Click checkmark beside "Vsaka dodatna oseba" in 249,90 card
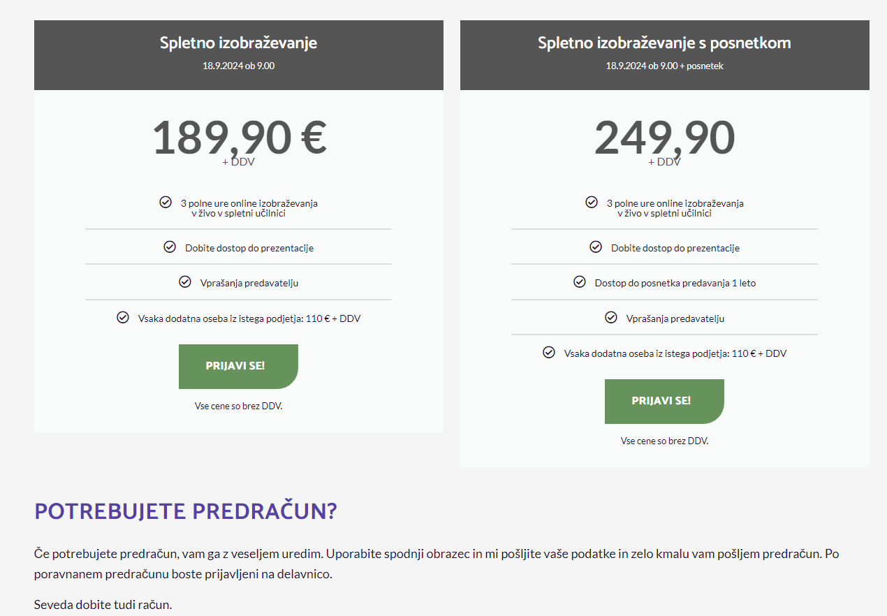887x616 pixels. [x=549, y=352]
